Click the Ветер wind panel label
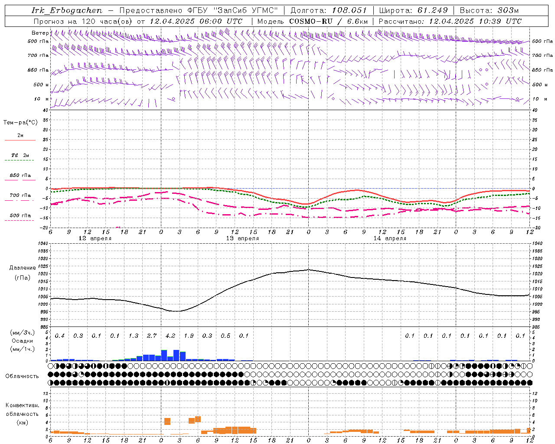This screenshot has width=555, height=444. pyautogui.click(x=40, y=33)
